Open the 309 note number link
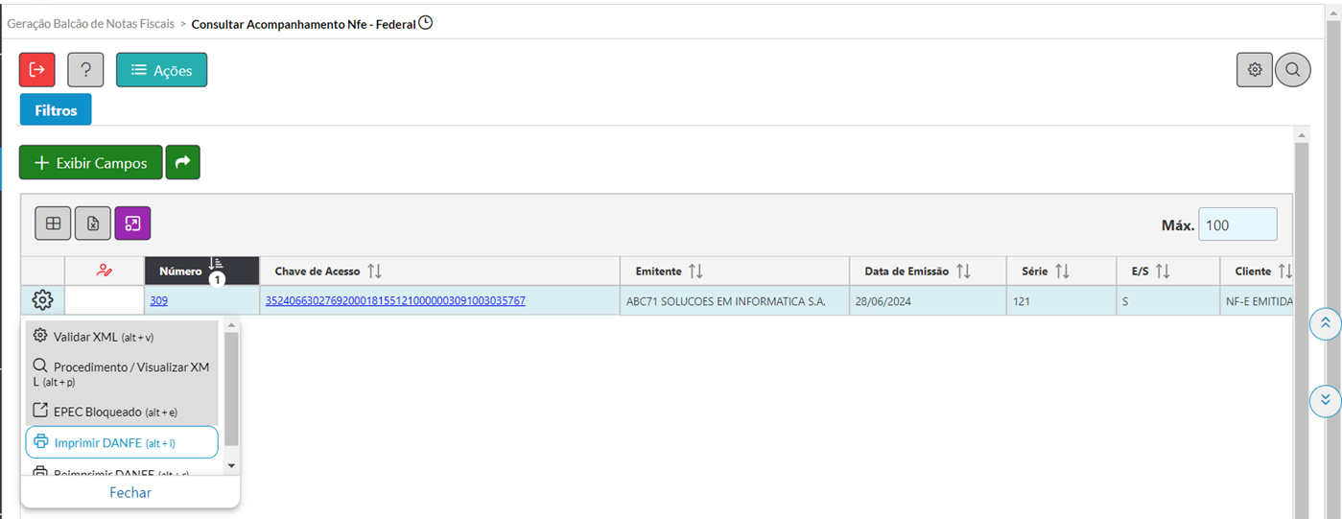This screenshot has width=1342, height=519. [x=159, y=300]
